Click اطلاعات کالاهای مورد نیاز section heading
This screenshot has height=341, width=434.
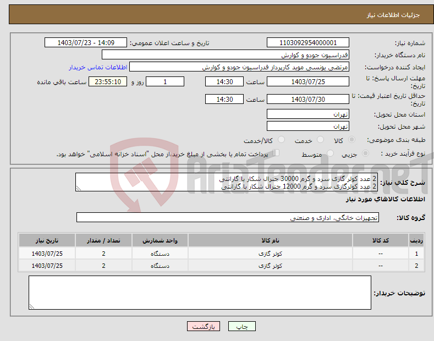[385, 199]
